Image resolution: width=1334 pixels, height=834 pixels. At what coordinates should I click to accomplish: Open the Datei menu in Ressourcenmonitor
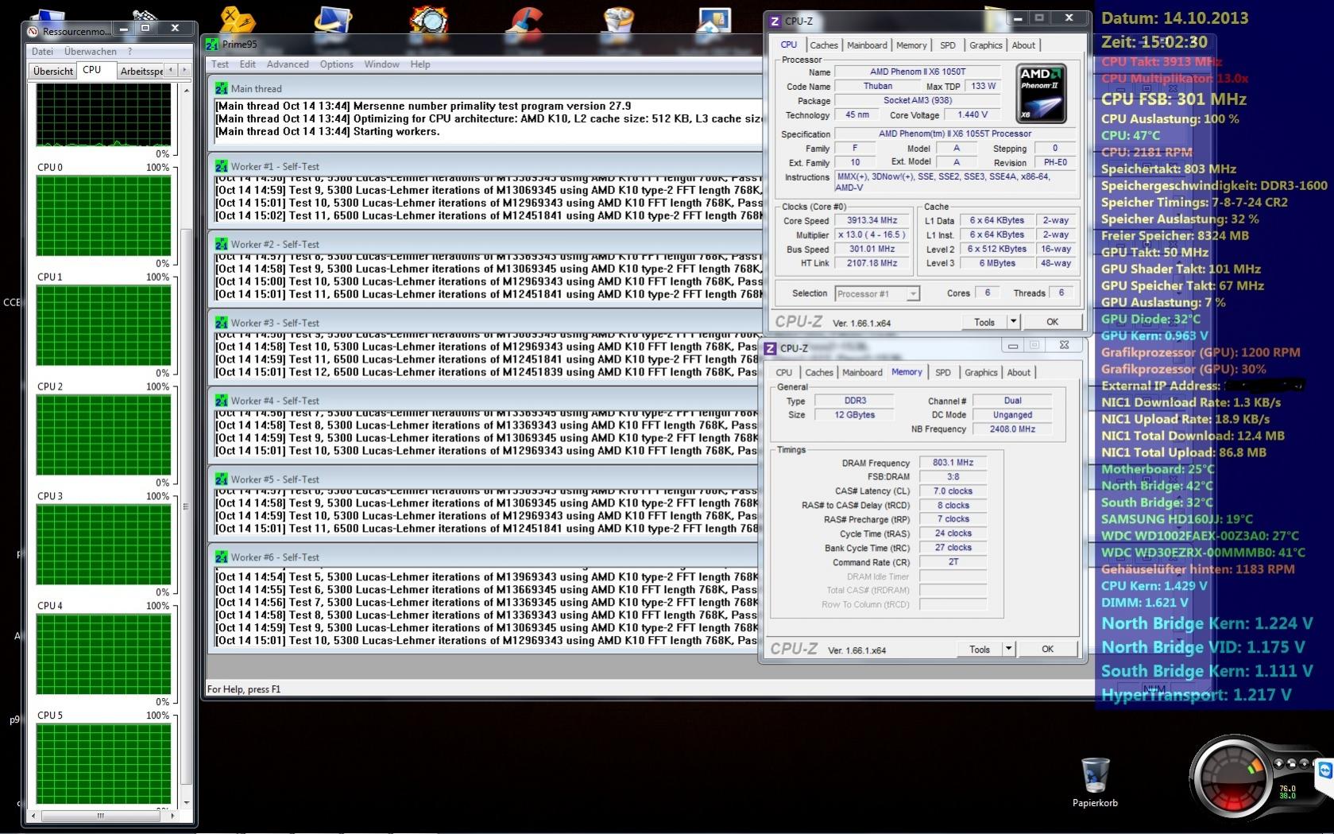coord(42,52)
